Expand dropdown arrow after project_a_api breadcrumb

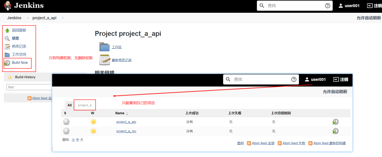point(63,18)
